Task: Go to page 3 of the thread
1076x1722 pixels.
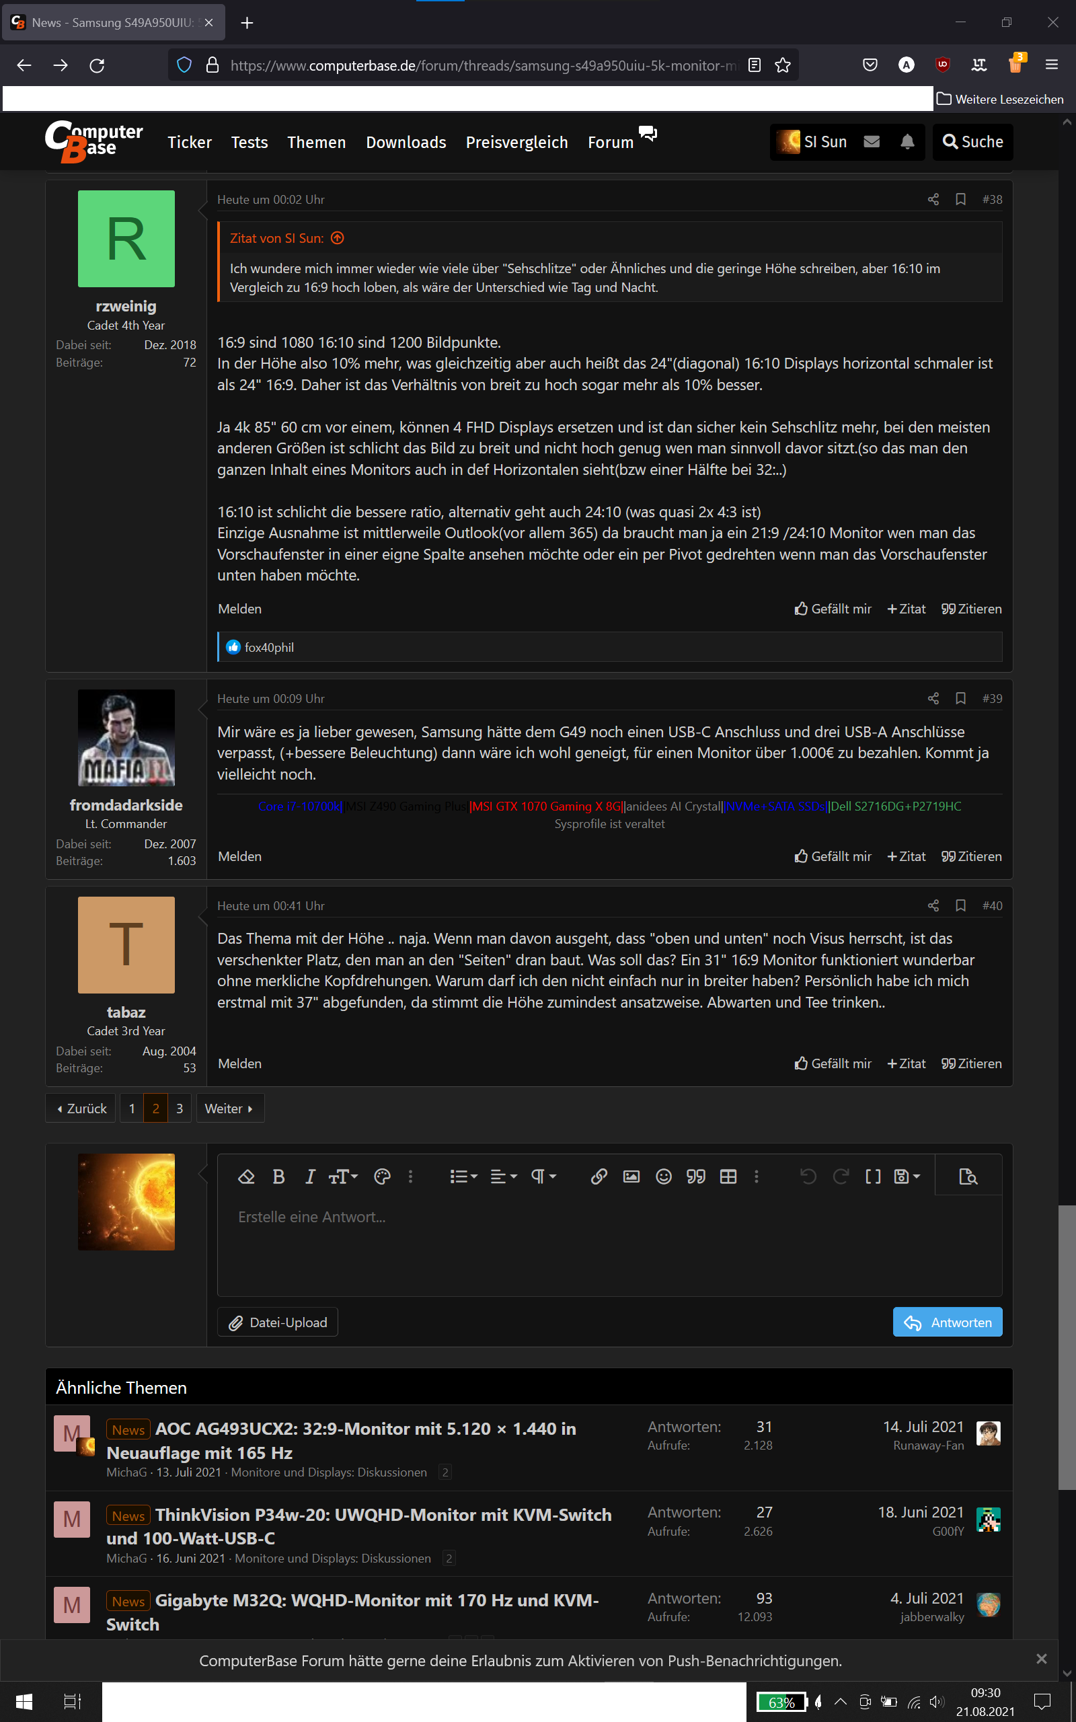Action: (180, 1108)
